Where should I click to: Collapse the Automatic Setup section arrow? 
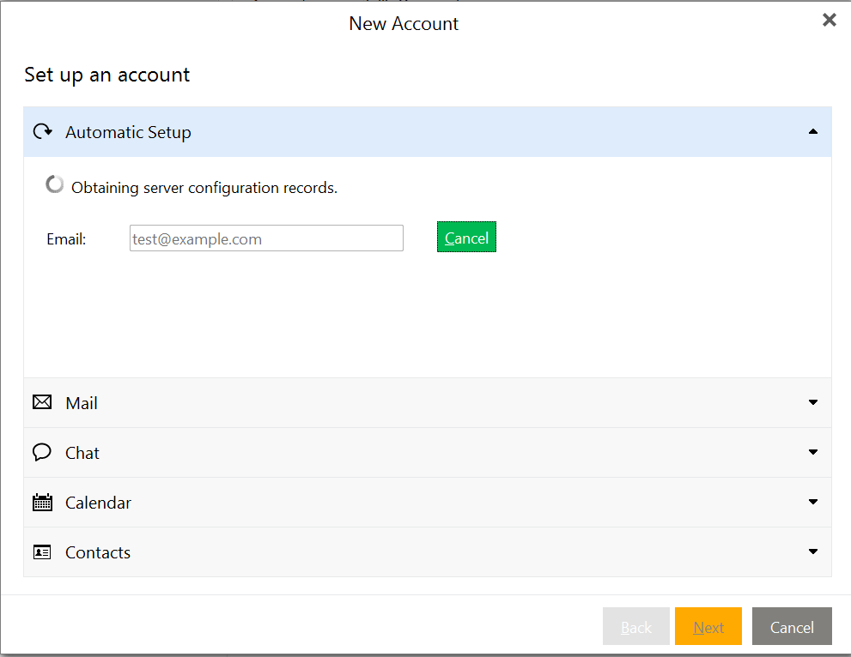pyautogui.click(x=812, y=132)
